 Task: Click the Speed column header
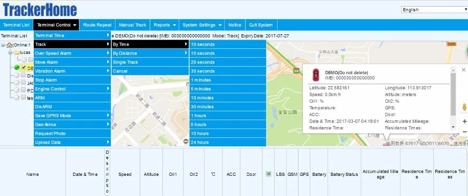(x=125, y=174)
